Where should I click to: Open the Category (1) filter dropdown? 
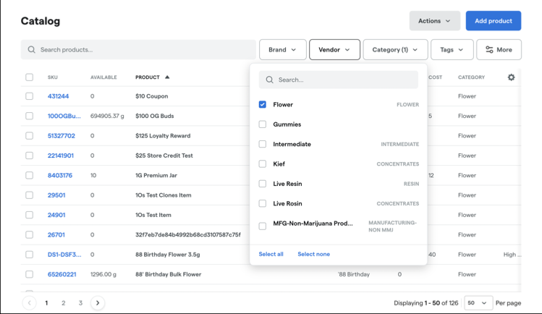tap(395, 50)
